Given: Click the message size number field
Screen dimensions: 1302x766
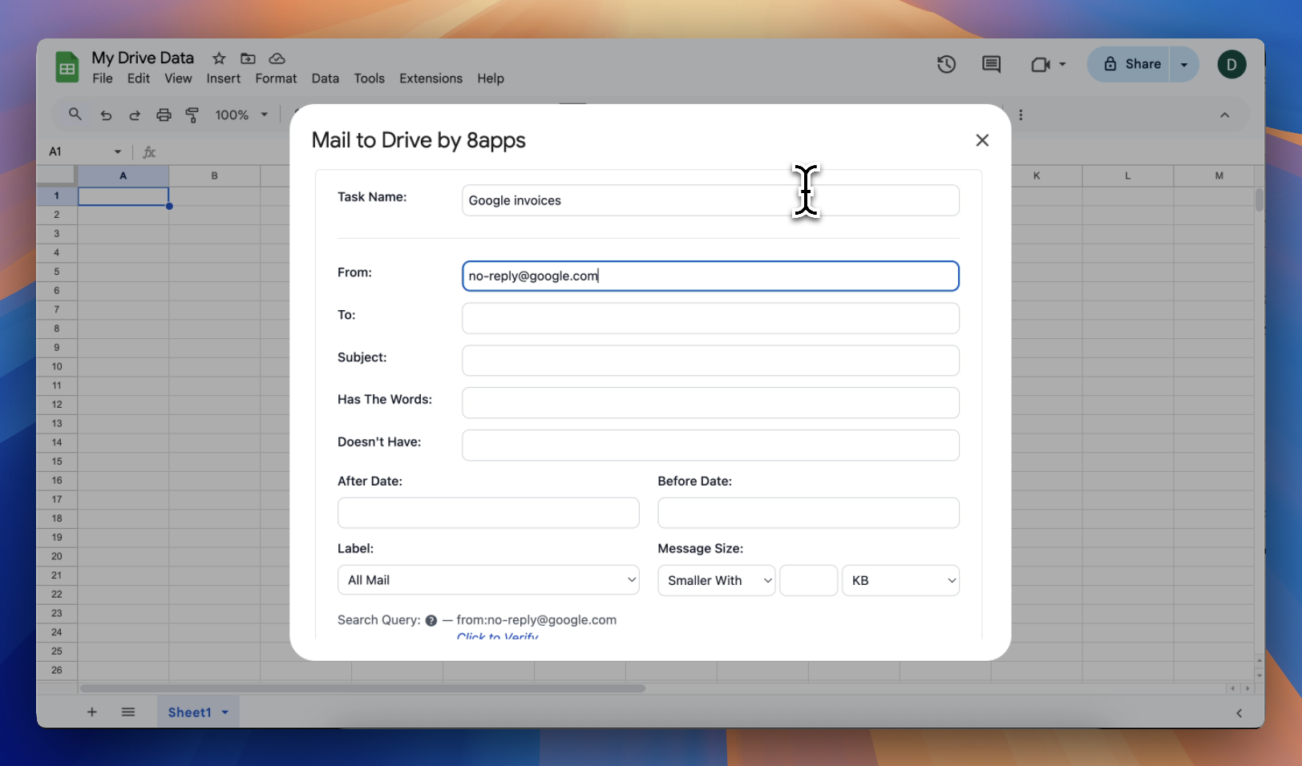Looking at the screenshot, I should [x=808, y=580].
